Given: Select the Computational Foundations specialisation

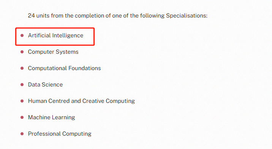Looking at the screenshot, I should click(64, 68).
